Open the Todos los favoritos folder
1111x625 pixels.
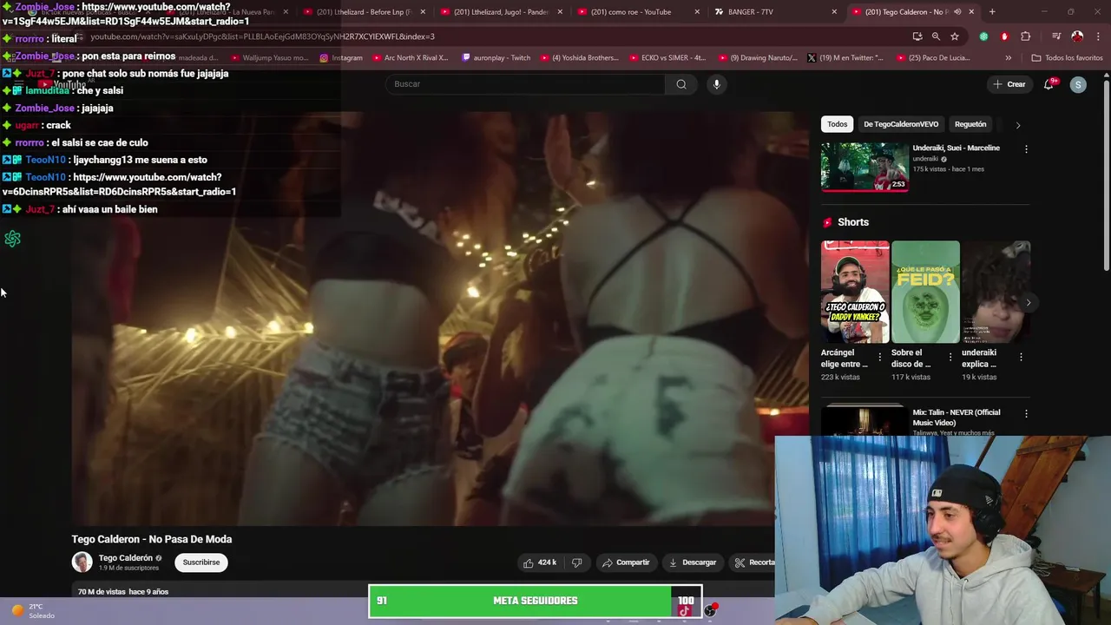click(1067, 58)
